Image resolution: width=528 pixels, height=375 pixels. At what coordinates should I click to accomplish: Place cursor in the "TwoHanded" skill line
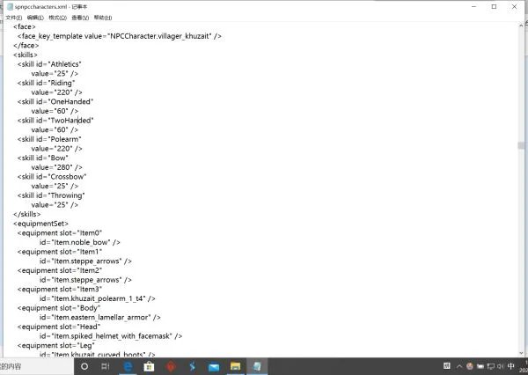(70, 120)
